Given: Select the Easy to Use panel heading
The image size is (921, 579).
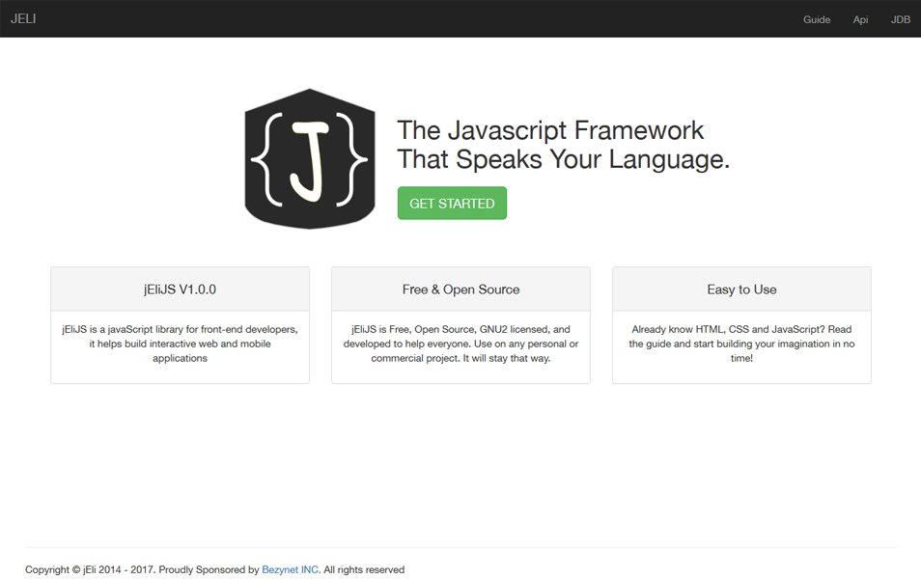Looking at the screenshot, I should [741, 289].
